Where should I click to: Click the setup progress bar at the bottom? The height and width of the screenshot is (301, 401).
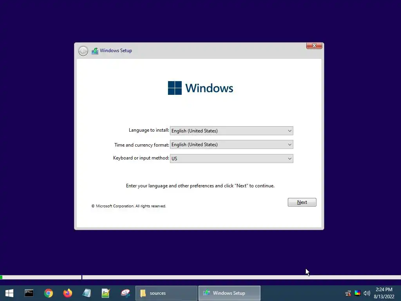point(200,277)
